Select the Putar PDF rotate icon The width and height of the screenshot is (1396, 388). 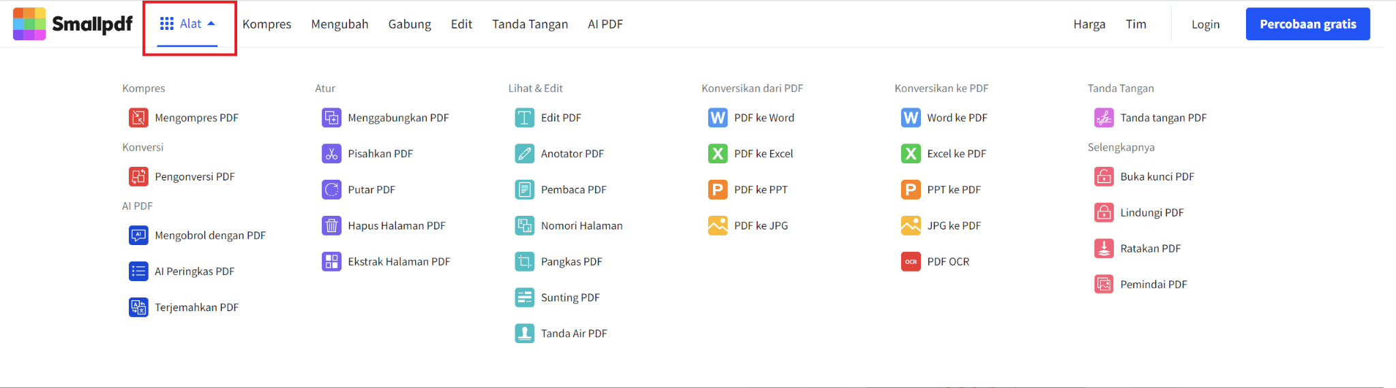331,190
